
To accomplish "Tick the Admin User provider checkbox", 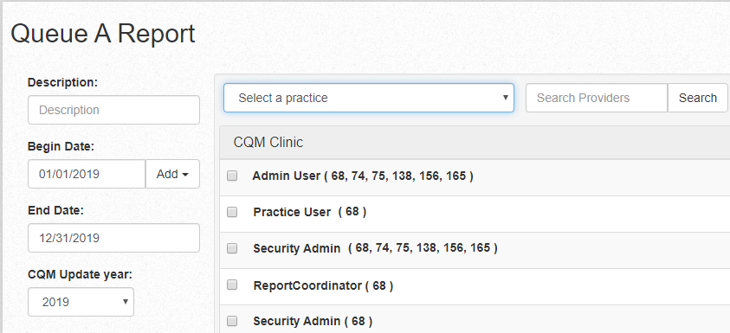I will (x=232, y=176).
